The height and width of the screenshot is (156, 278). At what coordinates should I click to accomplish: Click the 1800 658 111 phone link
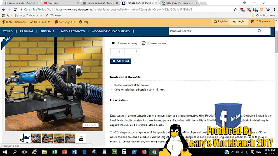point(40,22)
